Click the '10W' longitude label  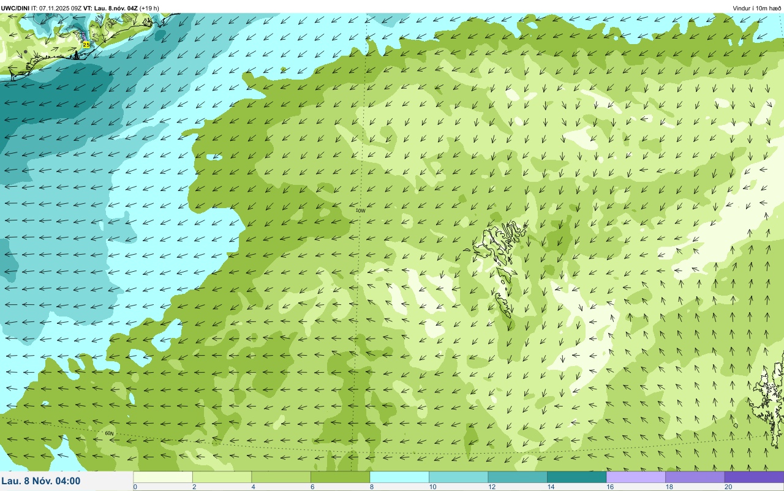coord(360,211)
